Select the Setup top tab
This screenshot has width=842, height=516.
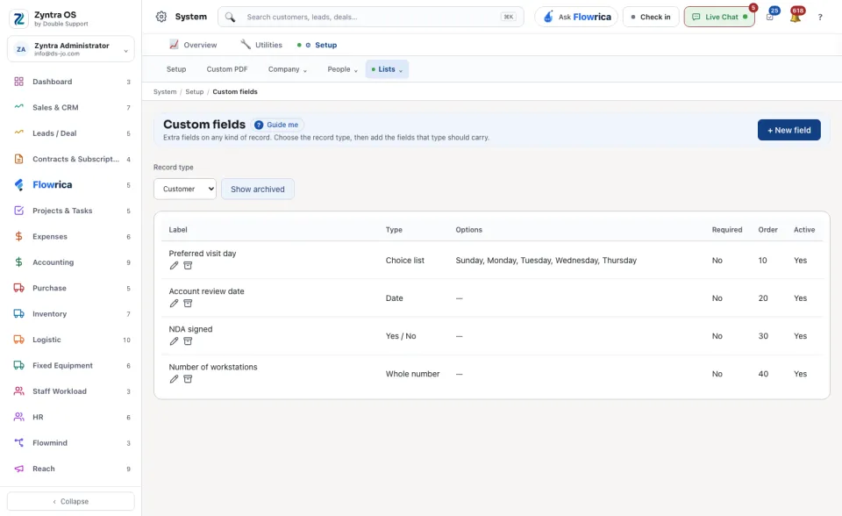pos(318,45)
